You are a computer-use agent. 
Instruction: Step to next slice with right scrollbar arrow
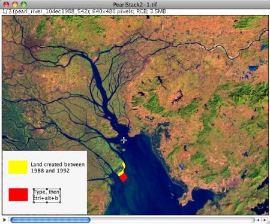[265, 220]
